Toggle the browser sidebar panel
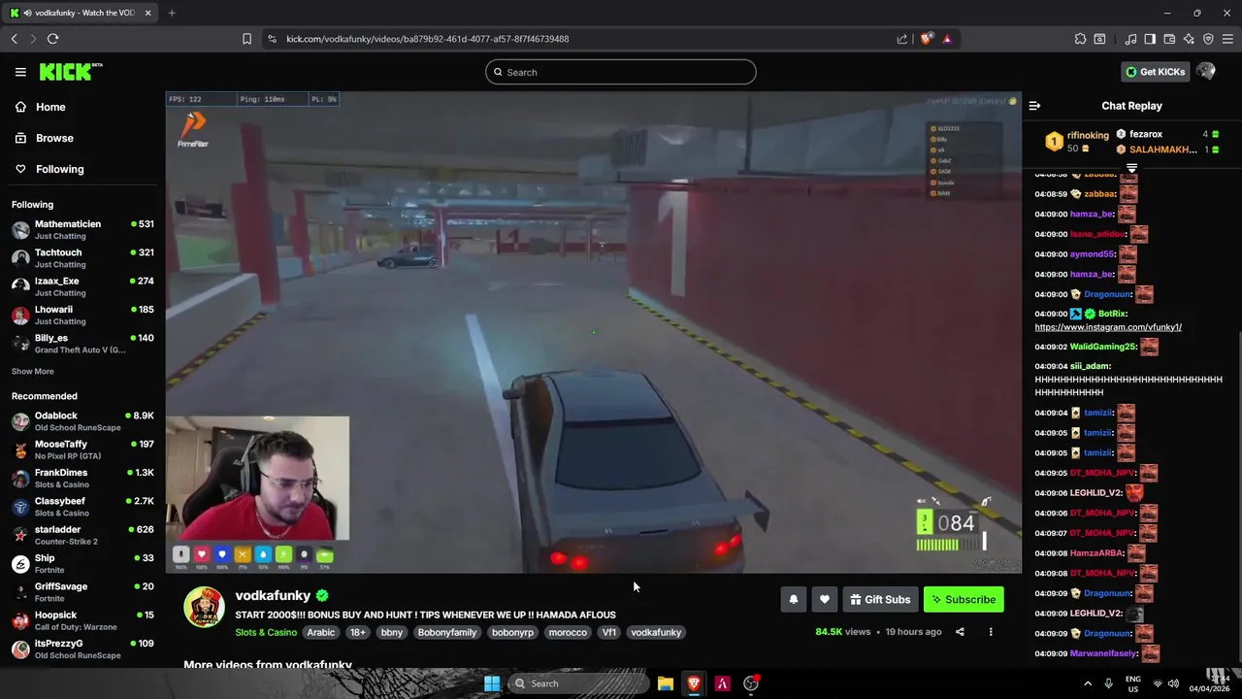 coord(1150,39)
